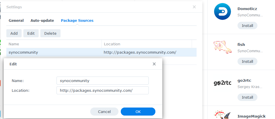Close the Settings window

pyautogui.click(x=194, y=7)
